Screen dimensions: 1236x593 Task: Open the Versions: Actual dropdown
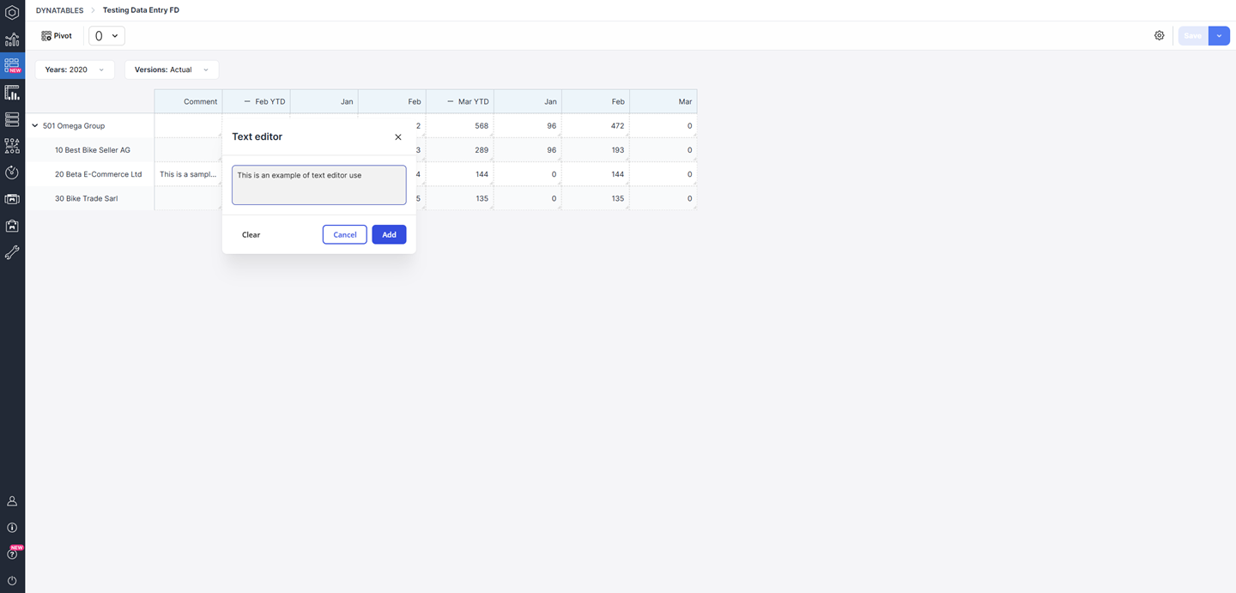(171, 70)
